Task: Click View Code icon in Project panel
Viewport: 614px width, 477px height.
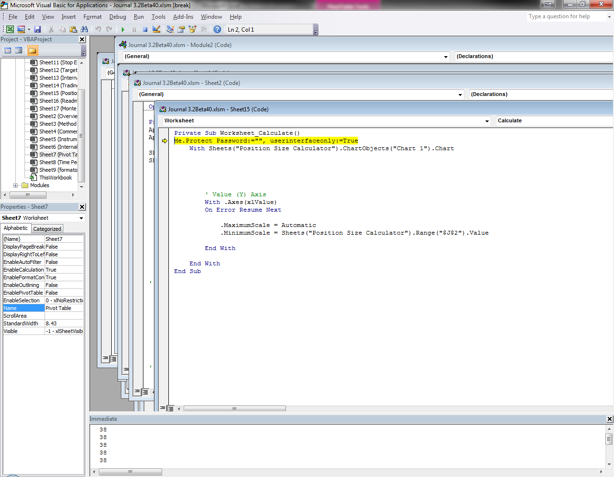Action: pos(8,50)
